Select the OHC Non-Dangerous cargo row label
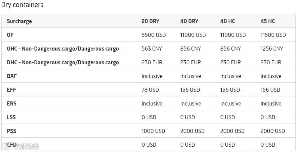 click(x=63, y=49)
